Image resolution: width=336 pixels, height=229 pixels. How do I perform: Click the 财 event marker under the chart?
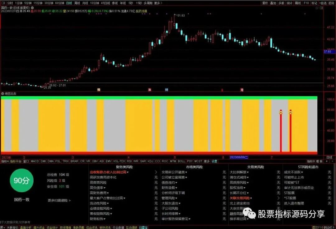pyautogui.click(x=166, y=90)
